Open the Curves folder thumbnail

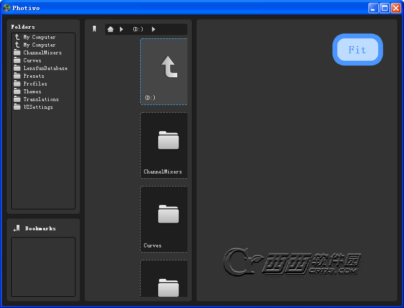164,219
